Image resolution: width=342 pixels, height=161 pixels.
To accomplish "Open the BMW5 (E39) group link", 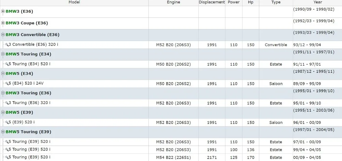I will [19, 112].
